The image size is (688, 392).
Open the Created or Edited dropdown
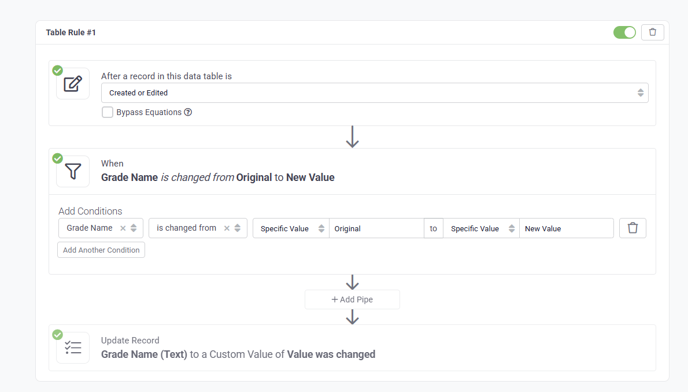pyautogui.click(x=374, y=93)
